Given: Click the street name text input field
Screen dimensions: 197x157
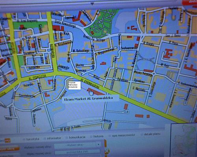Looking at the screenshot, I should click(77, 152).
